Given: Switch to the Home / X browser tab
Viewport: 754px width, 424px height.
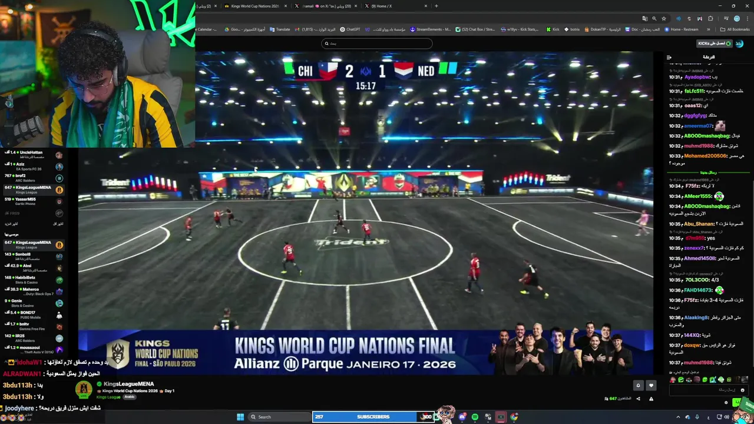Looking at the screenshot, I should (395, 6).
